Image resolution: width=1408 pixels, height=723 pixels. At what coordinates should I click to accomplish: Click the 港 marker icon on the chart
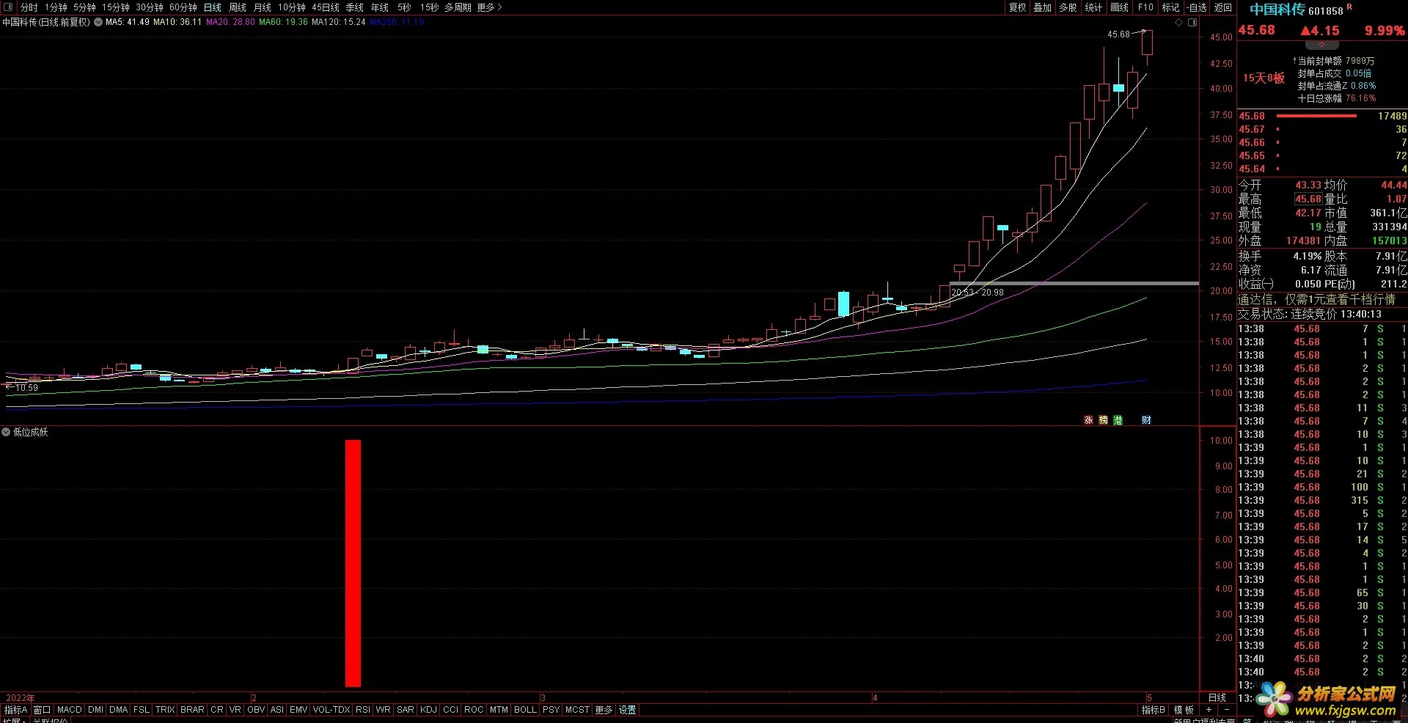tap(1118, 420)
